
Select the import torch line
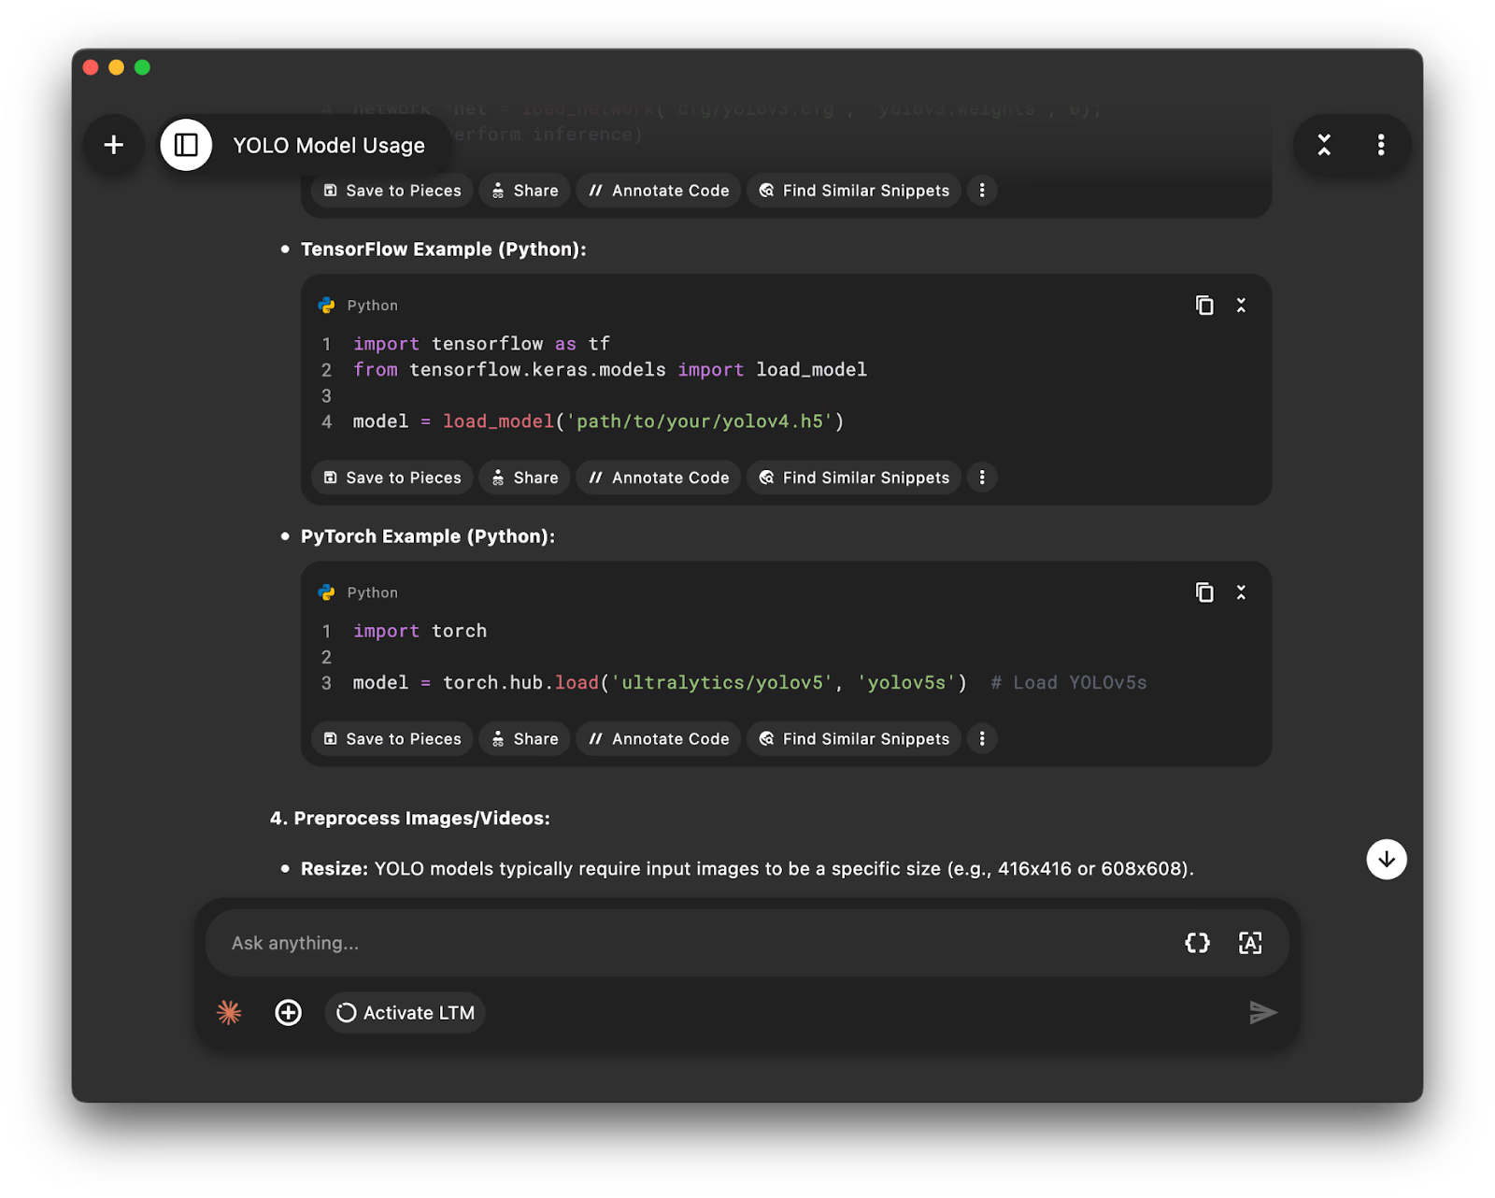pyautogui.click(x=420, y=631)
